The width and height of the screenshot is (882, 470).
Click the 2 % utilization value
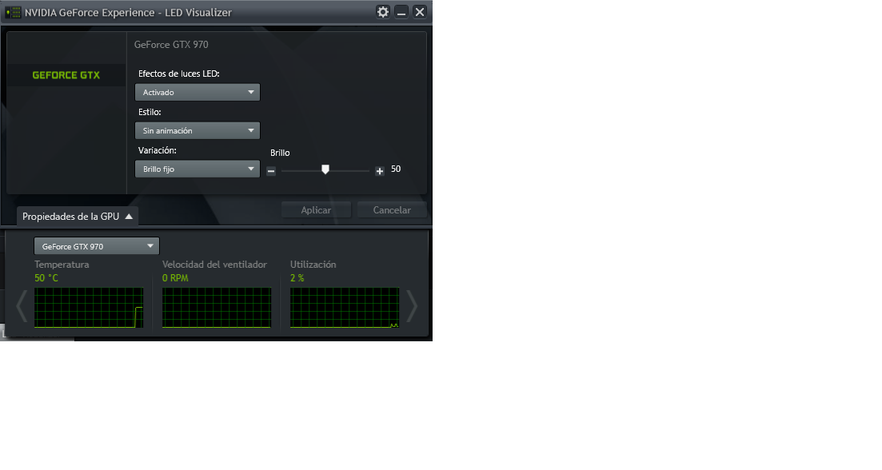pyautogui.click(x=297, y=277)
